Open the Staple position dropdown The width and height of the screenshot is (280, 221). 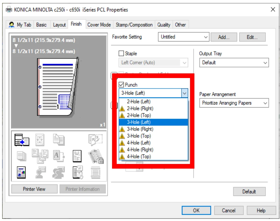[153, 62]
